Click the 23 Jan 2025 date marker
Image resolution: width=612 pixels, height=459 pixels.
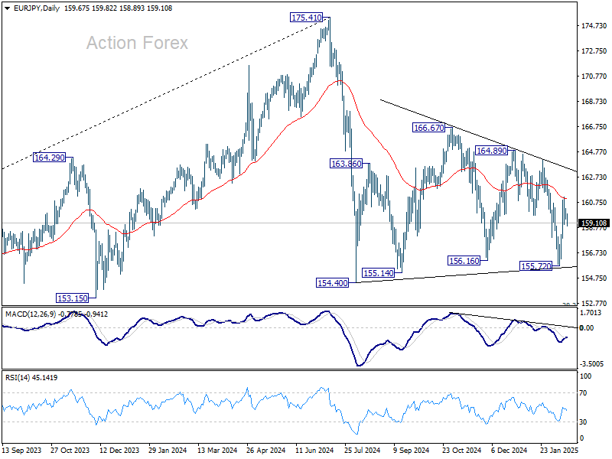click(556, 451)
